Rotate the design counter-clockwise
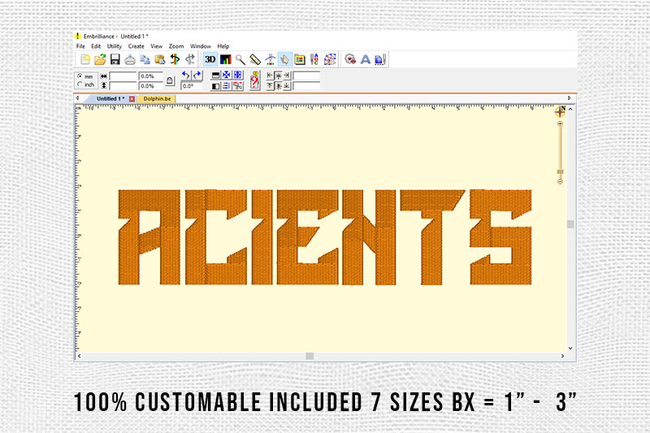Screen dimensions: 650x433 (x=186, y=75)
